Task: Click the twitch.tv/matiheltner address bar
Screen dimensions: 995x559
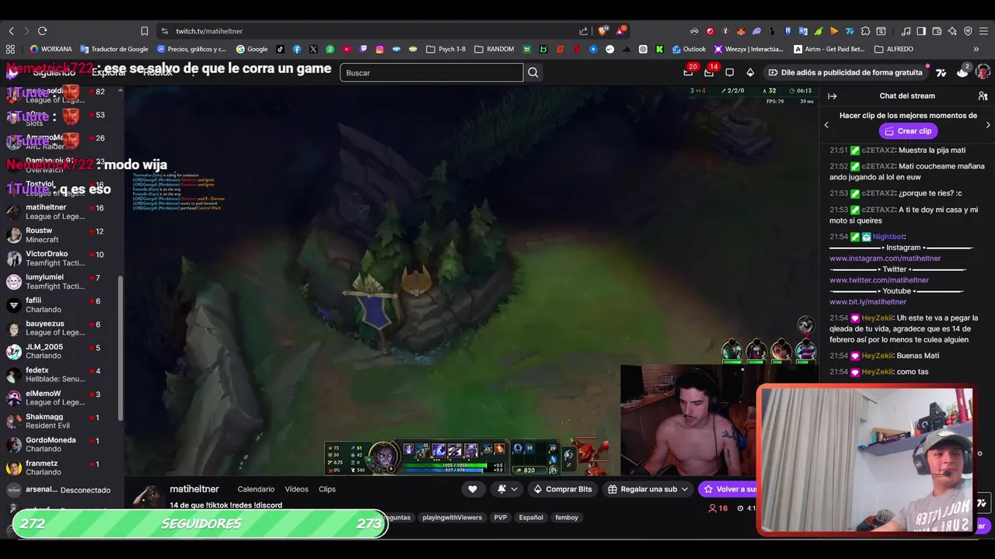Action: tap(372, 31)
